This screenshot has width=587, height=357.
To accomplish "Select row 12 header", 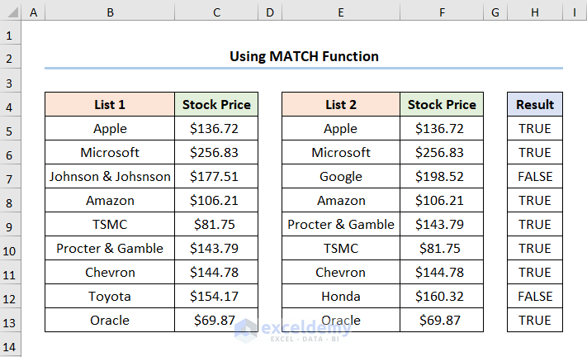I will click(10, 297).
